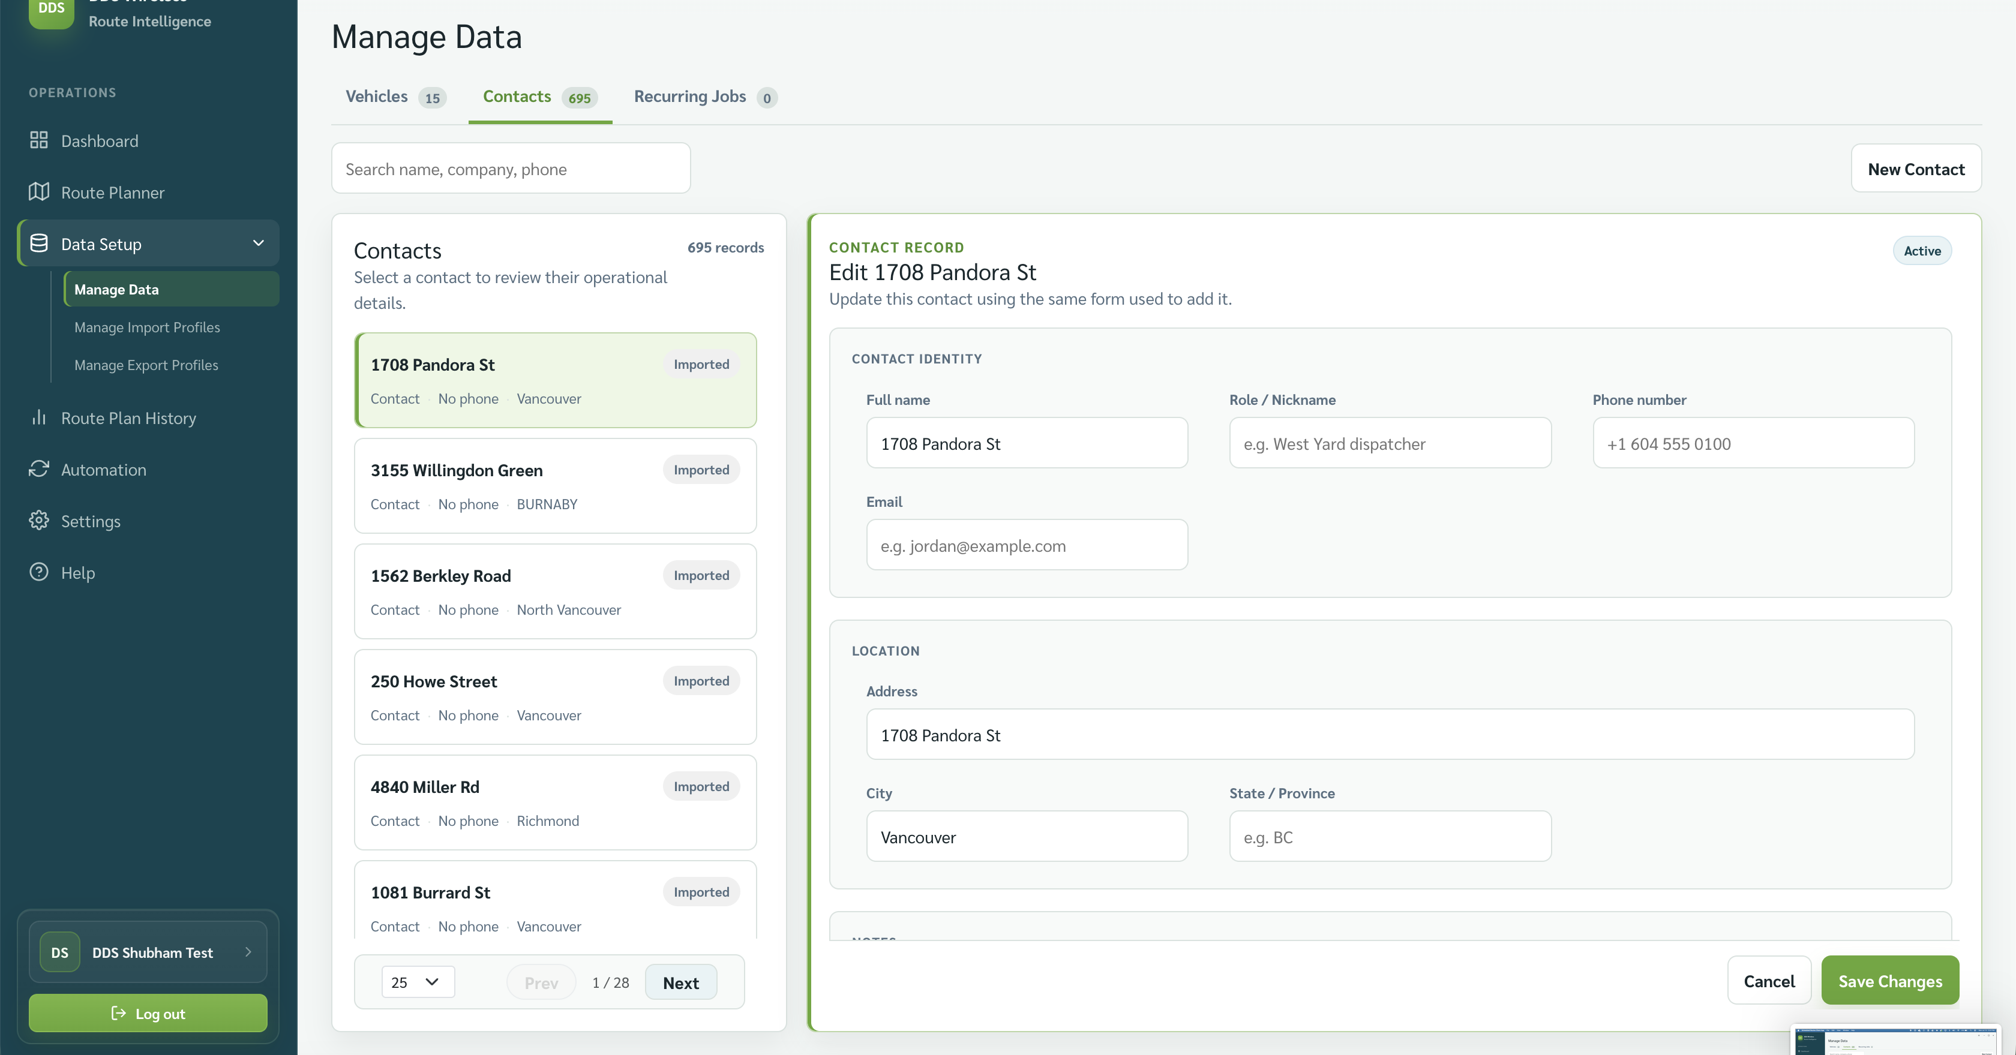Screen dimensions: 2016x1055
Task: Click 'BURNABY' city text
Action: point(547,504)
